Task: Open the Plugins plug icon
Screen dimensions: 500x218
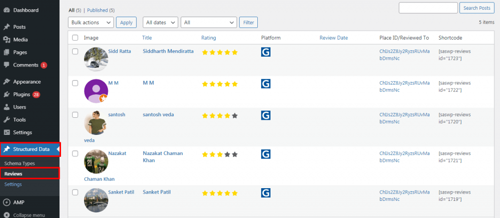Action: 6,94
